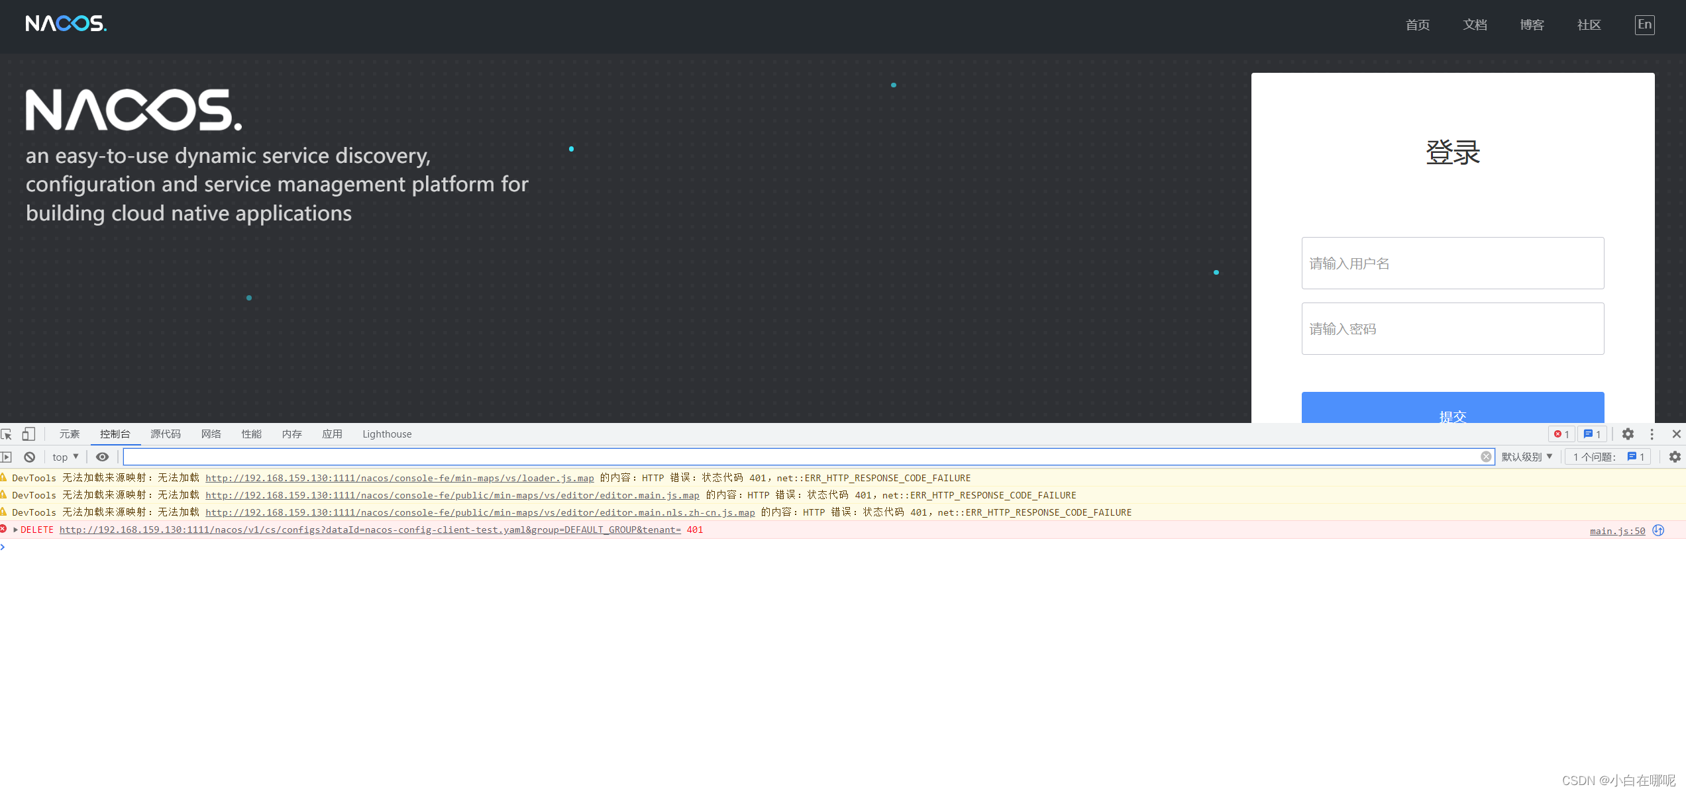Open DevTools settings gear icon
This screenshot has height=793, width=1686.
coord(1628,434)
